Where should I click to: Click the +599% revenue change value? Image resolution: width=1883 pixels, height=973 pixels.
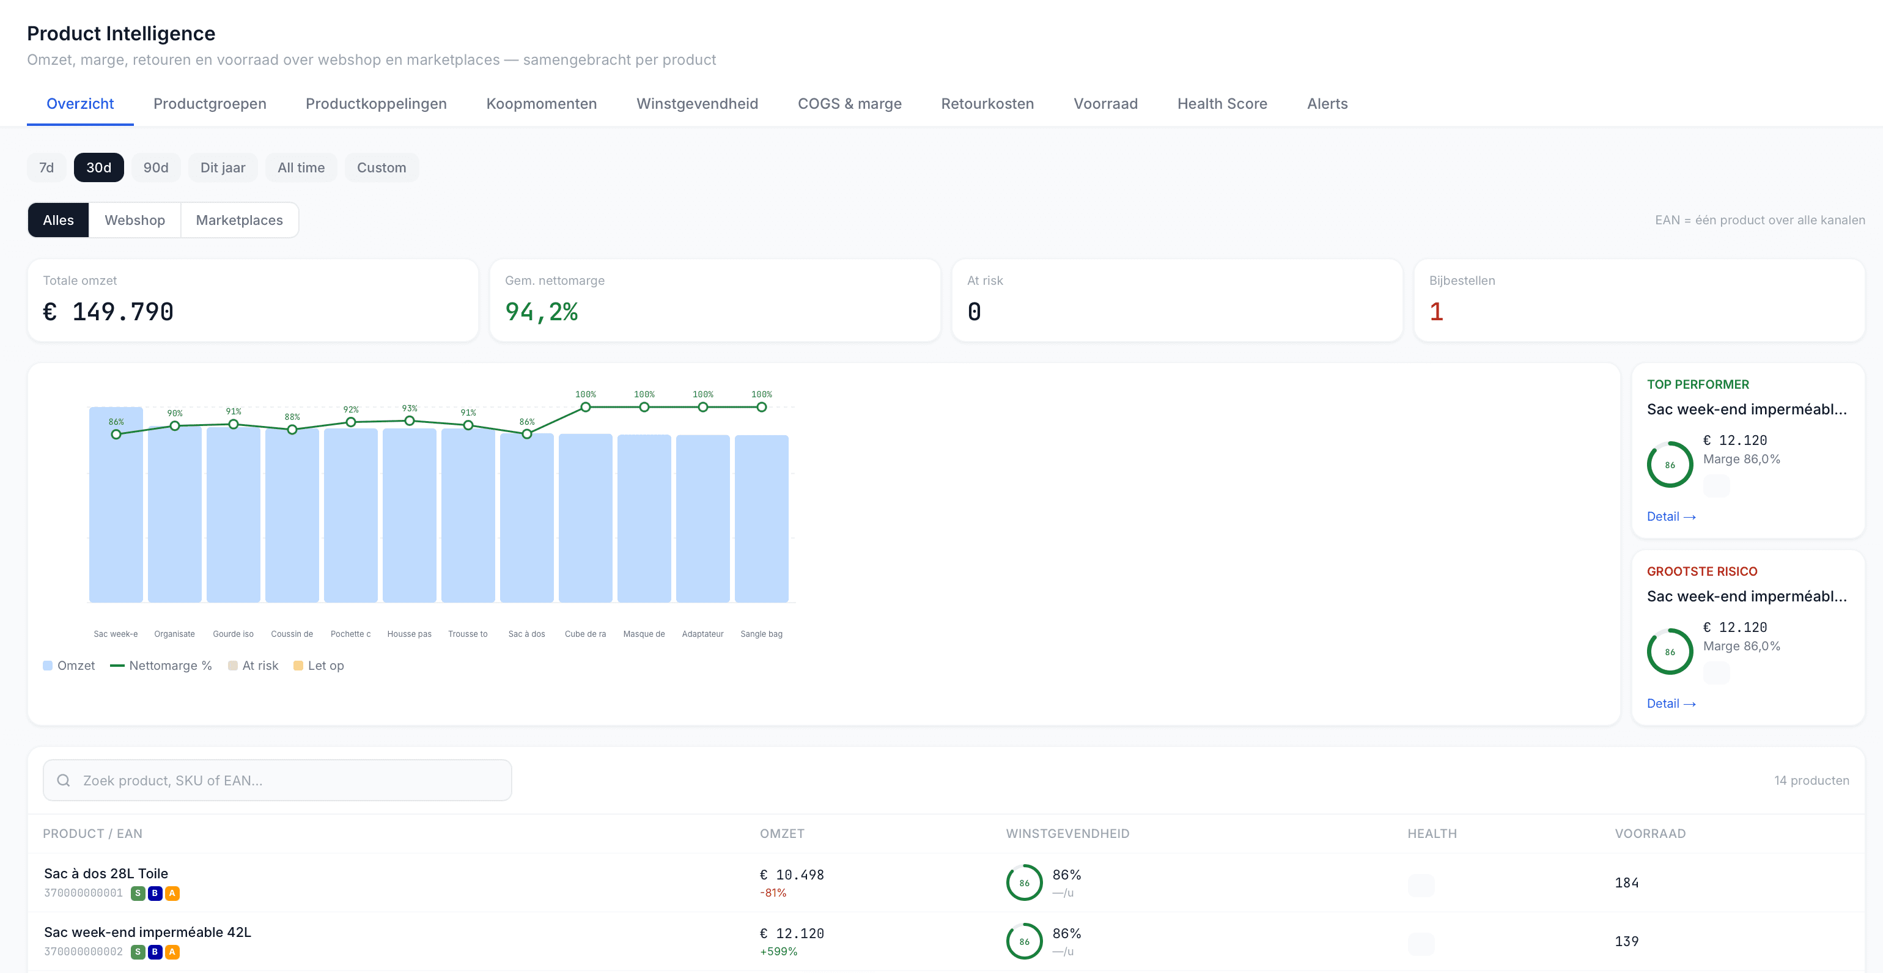[x=778, y=951]
